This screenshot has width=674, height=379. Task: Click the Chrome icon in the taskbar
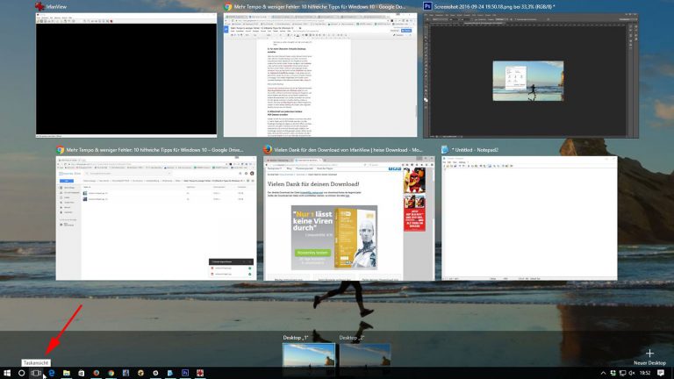pos(111,373)
